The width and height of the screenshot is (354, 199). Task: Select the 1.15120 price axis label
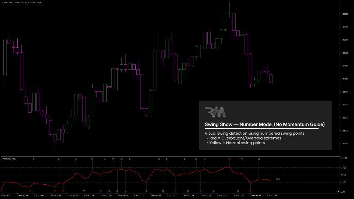(345, 117)
